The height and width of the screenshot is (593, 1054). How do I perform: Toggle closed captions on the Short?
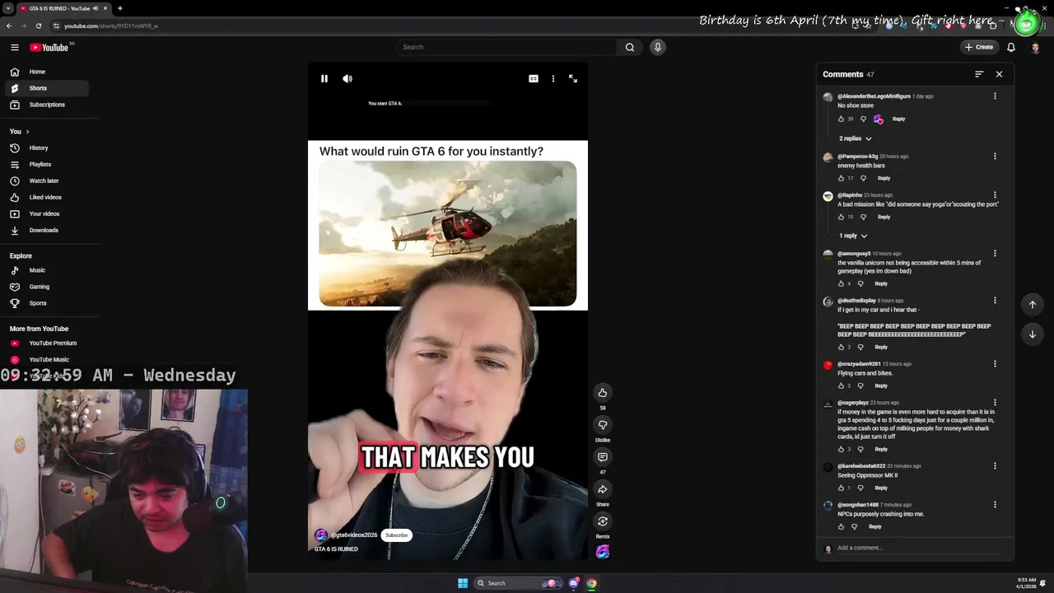click(x=534, y=79)
